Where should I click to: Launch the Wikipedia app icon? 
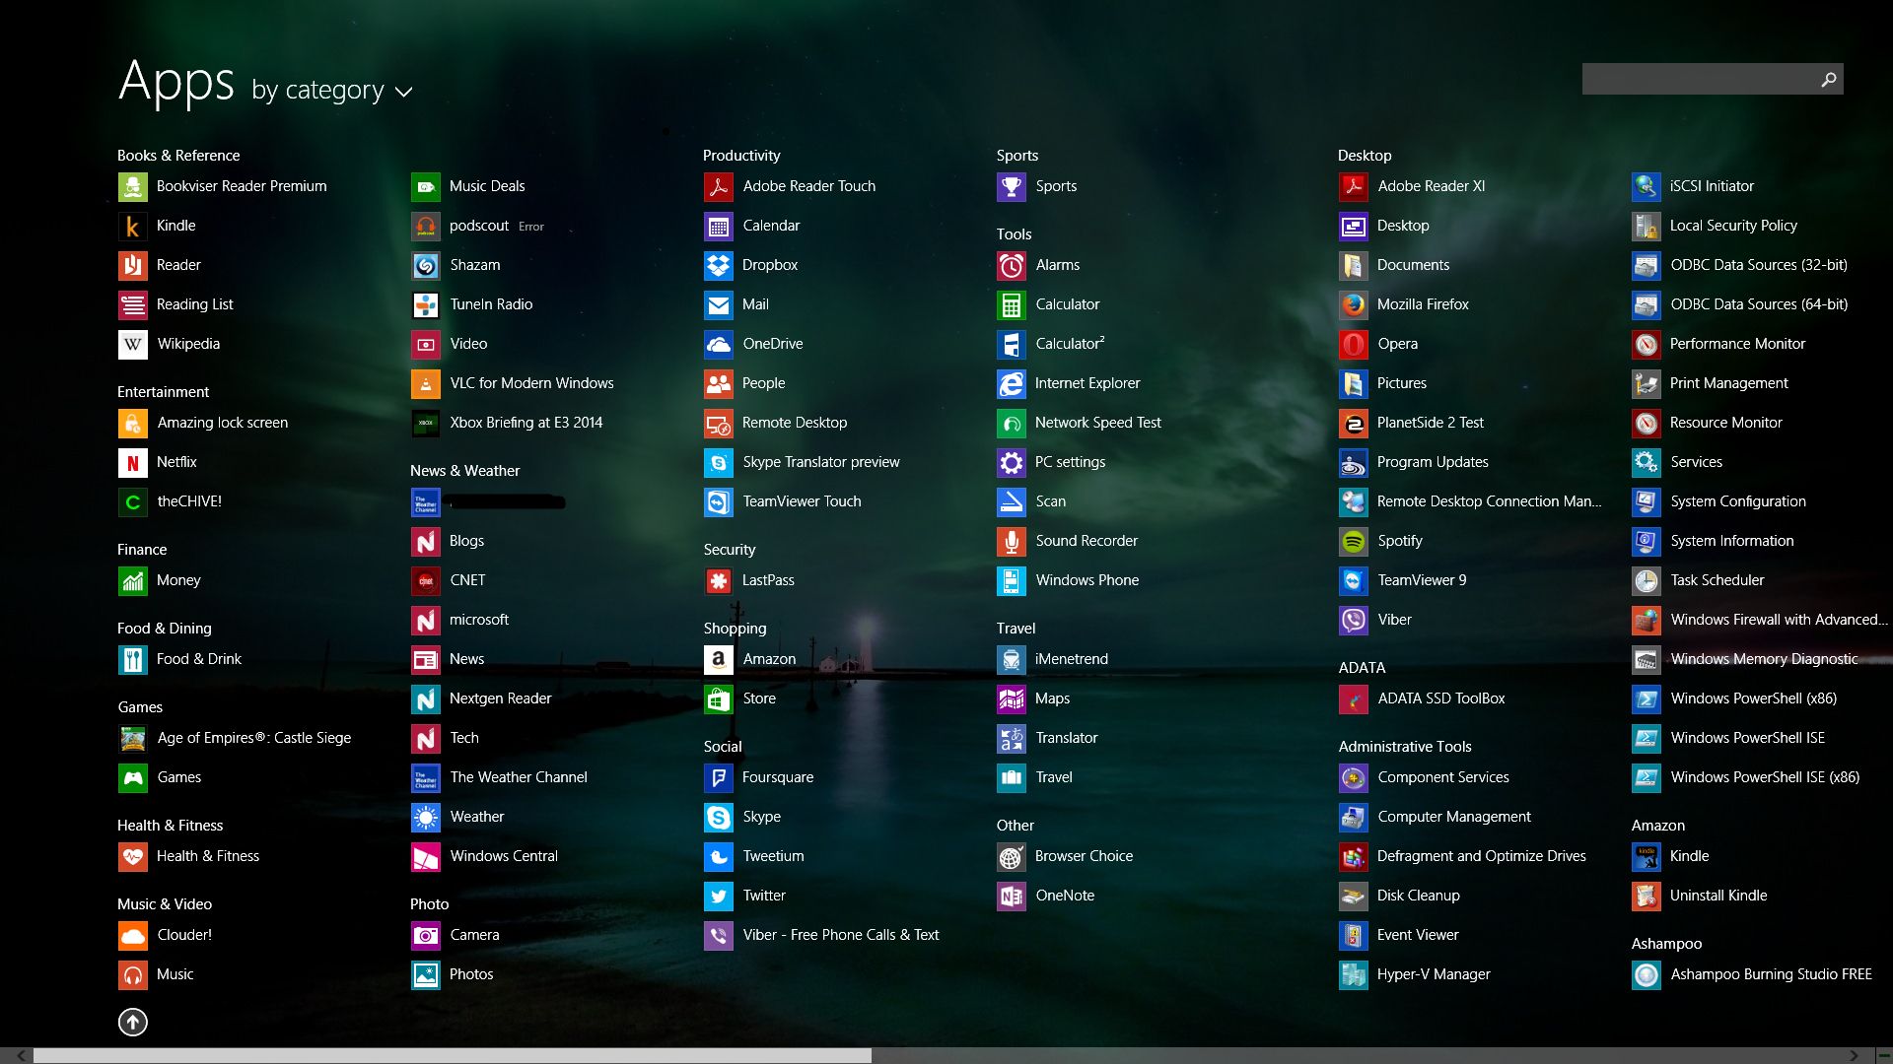tap(132, 345)
